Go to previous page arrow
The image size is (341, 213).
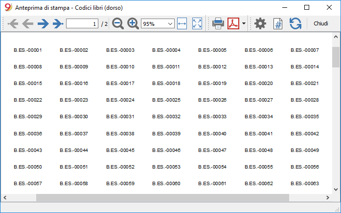point(28,23)
